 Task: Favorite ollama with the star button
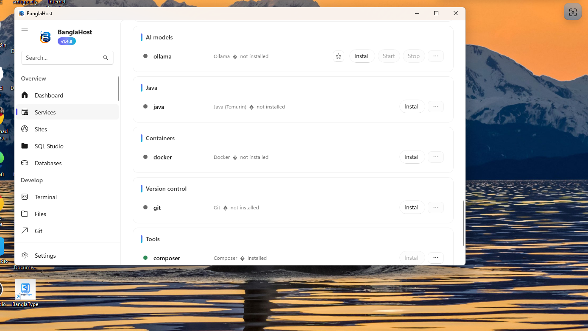tap(338, 56)
